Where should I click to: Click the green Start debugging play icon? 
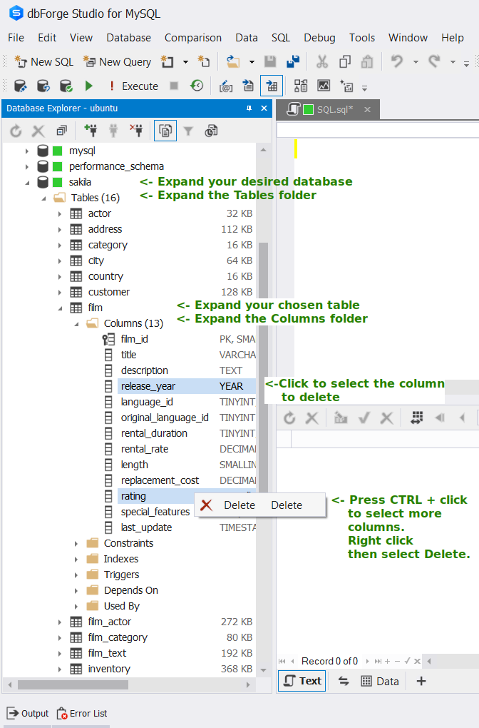point(89,86)
